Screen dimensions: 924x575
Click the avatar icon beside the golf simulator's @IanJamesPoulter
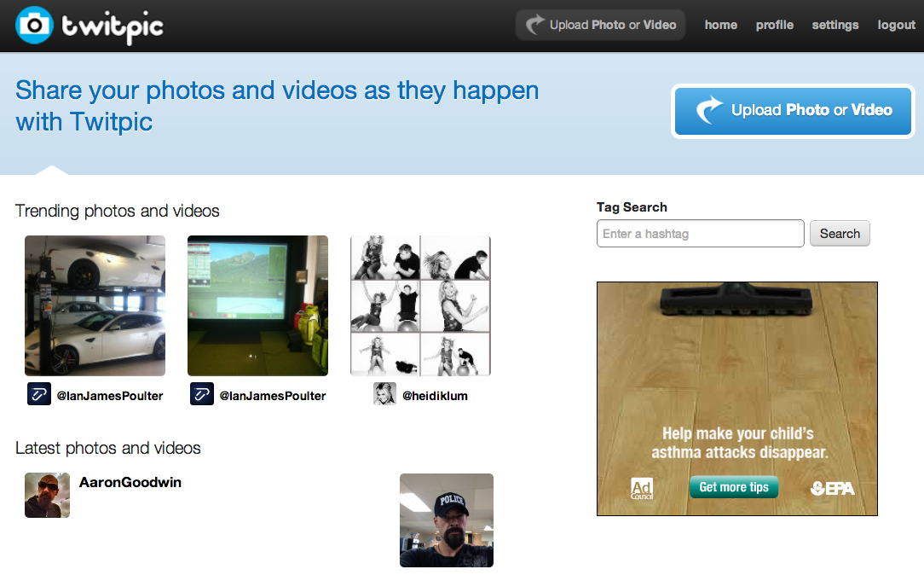201,394
